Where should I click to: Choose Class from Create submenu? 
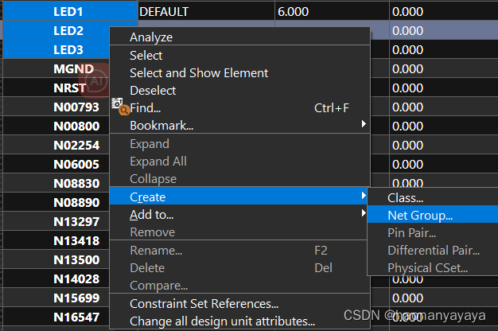tap(405, 198)
